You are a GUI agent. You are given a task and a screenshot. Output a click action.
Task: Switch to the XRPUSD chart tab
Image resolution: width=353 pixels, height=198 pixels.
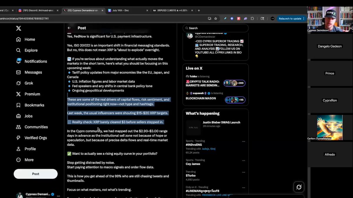click(x=172, y=10)
